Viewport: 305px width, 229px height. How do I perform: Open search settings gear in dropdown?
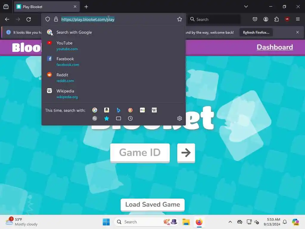pos(180,118)
